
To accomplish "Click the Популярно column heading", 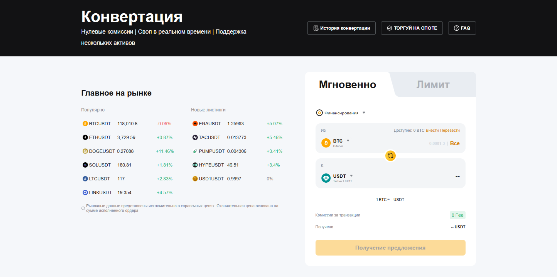I will pos(93,110).
